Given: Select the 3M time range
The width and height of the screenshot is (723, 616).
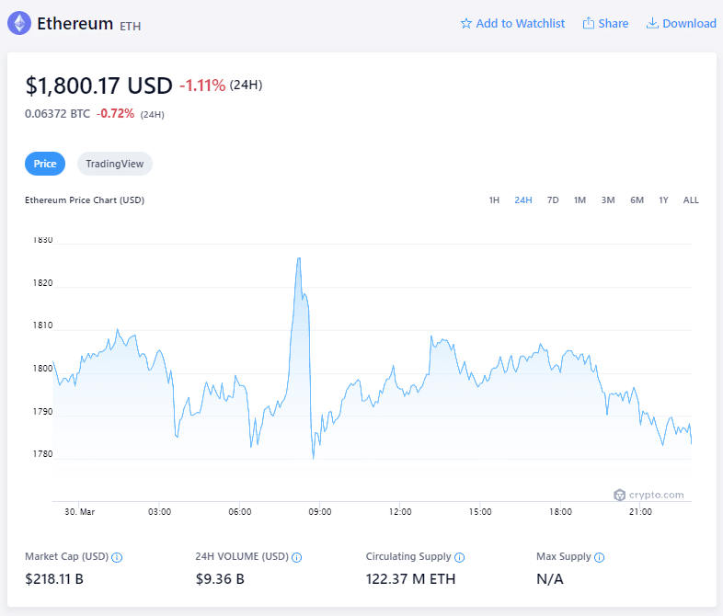Looking at the screenshot, I should (608, 200).
